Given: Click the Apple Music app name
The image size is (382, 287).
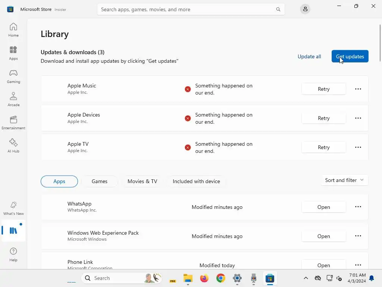Looking at the screenshot, I should 82,86.
